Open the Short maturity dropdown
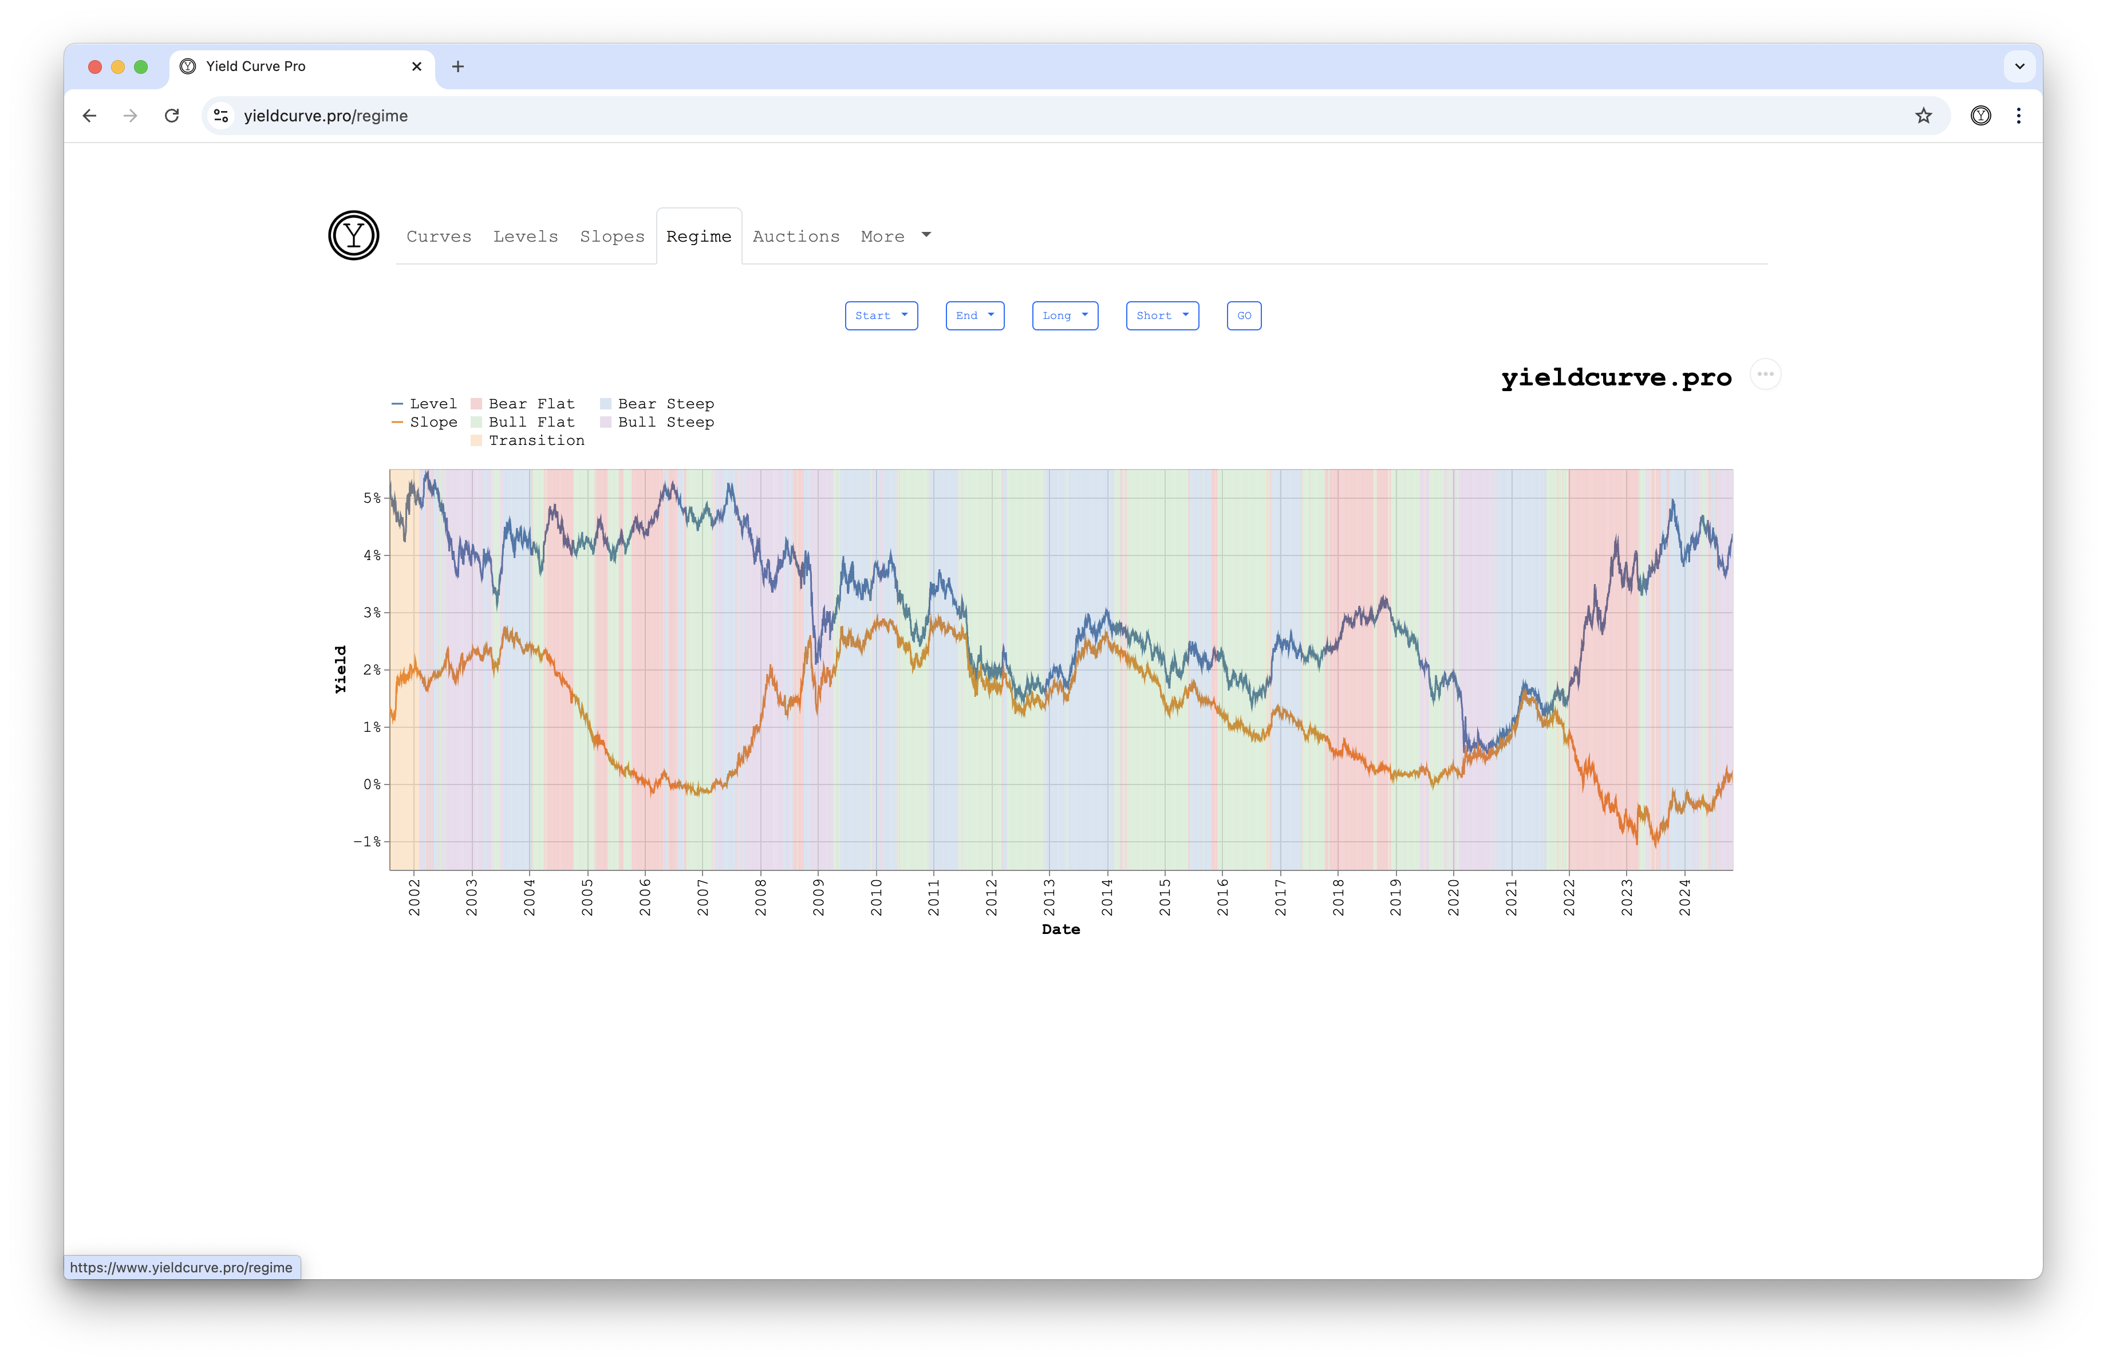Viewport: 2107px width, 1364px height. tap(1162, 316)
